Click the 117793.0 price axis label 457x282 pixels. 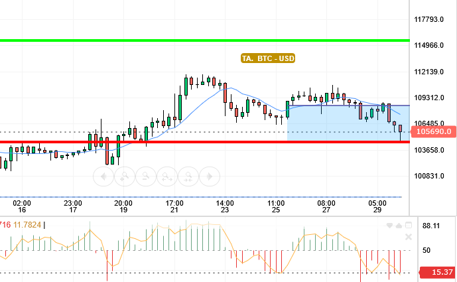[x=428, y=19]
